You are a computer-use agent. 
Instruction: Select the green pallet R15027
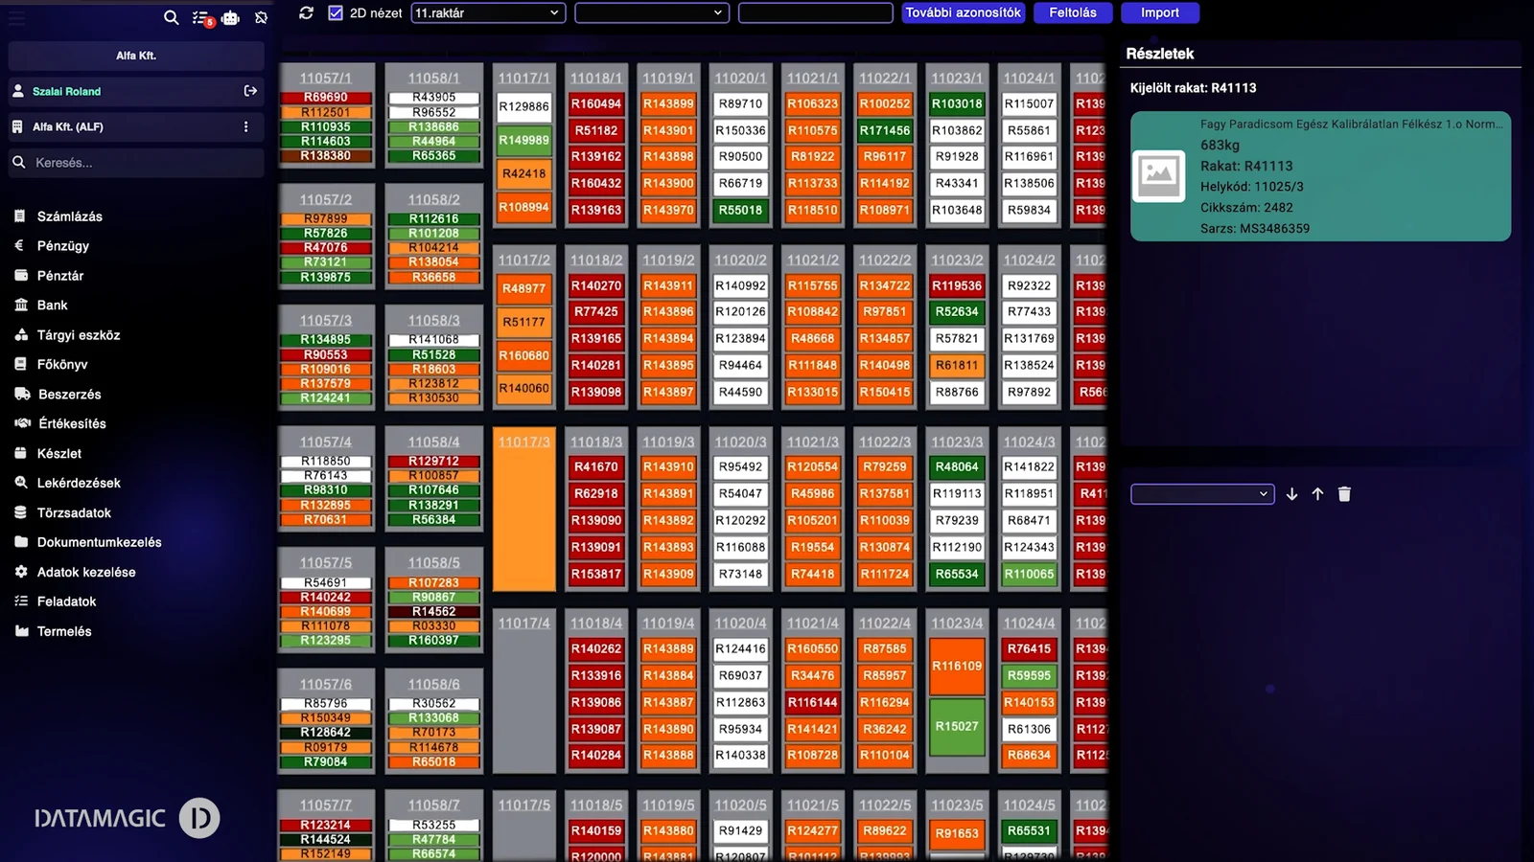click(957, 727)
